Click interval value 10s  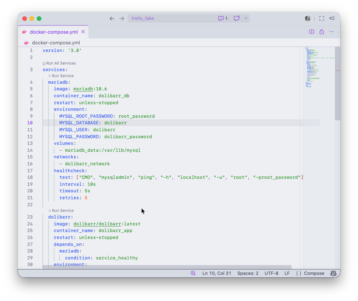tap(92, 184)
